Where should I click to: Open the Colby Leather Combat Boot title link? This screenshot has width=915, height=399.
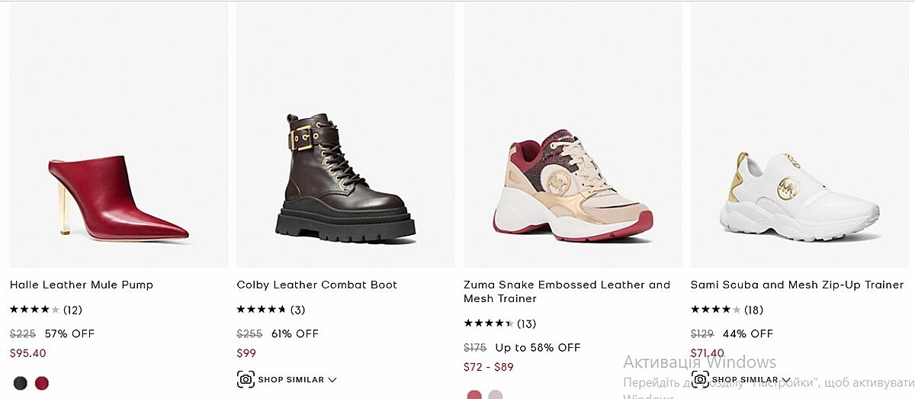click(316, 285)
